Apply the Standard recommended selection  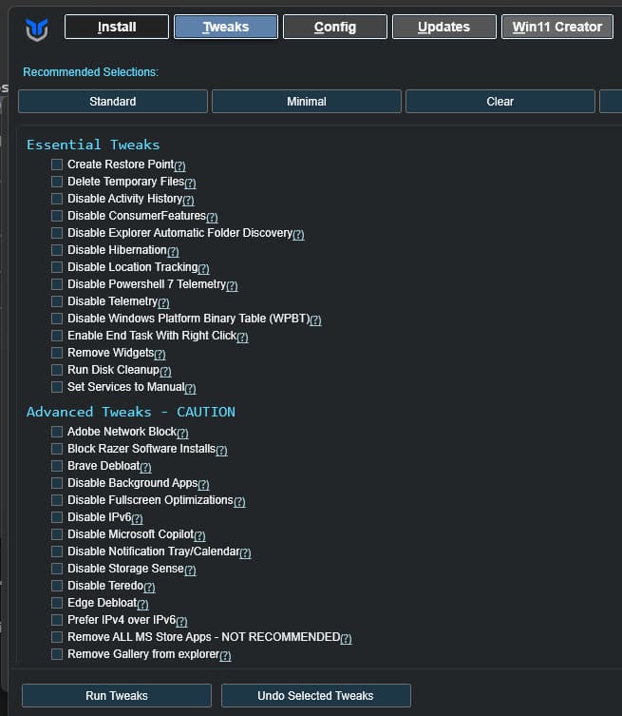point(113,102)
